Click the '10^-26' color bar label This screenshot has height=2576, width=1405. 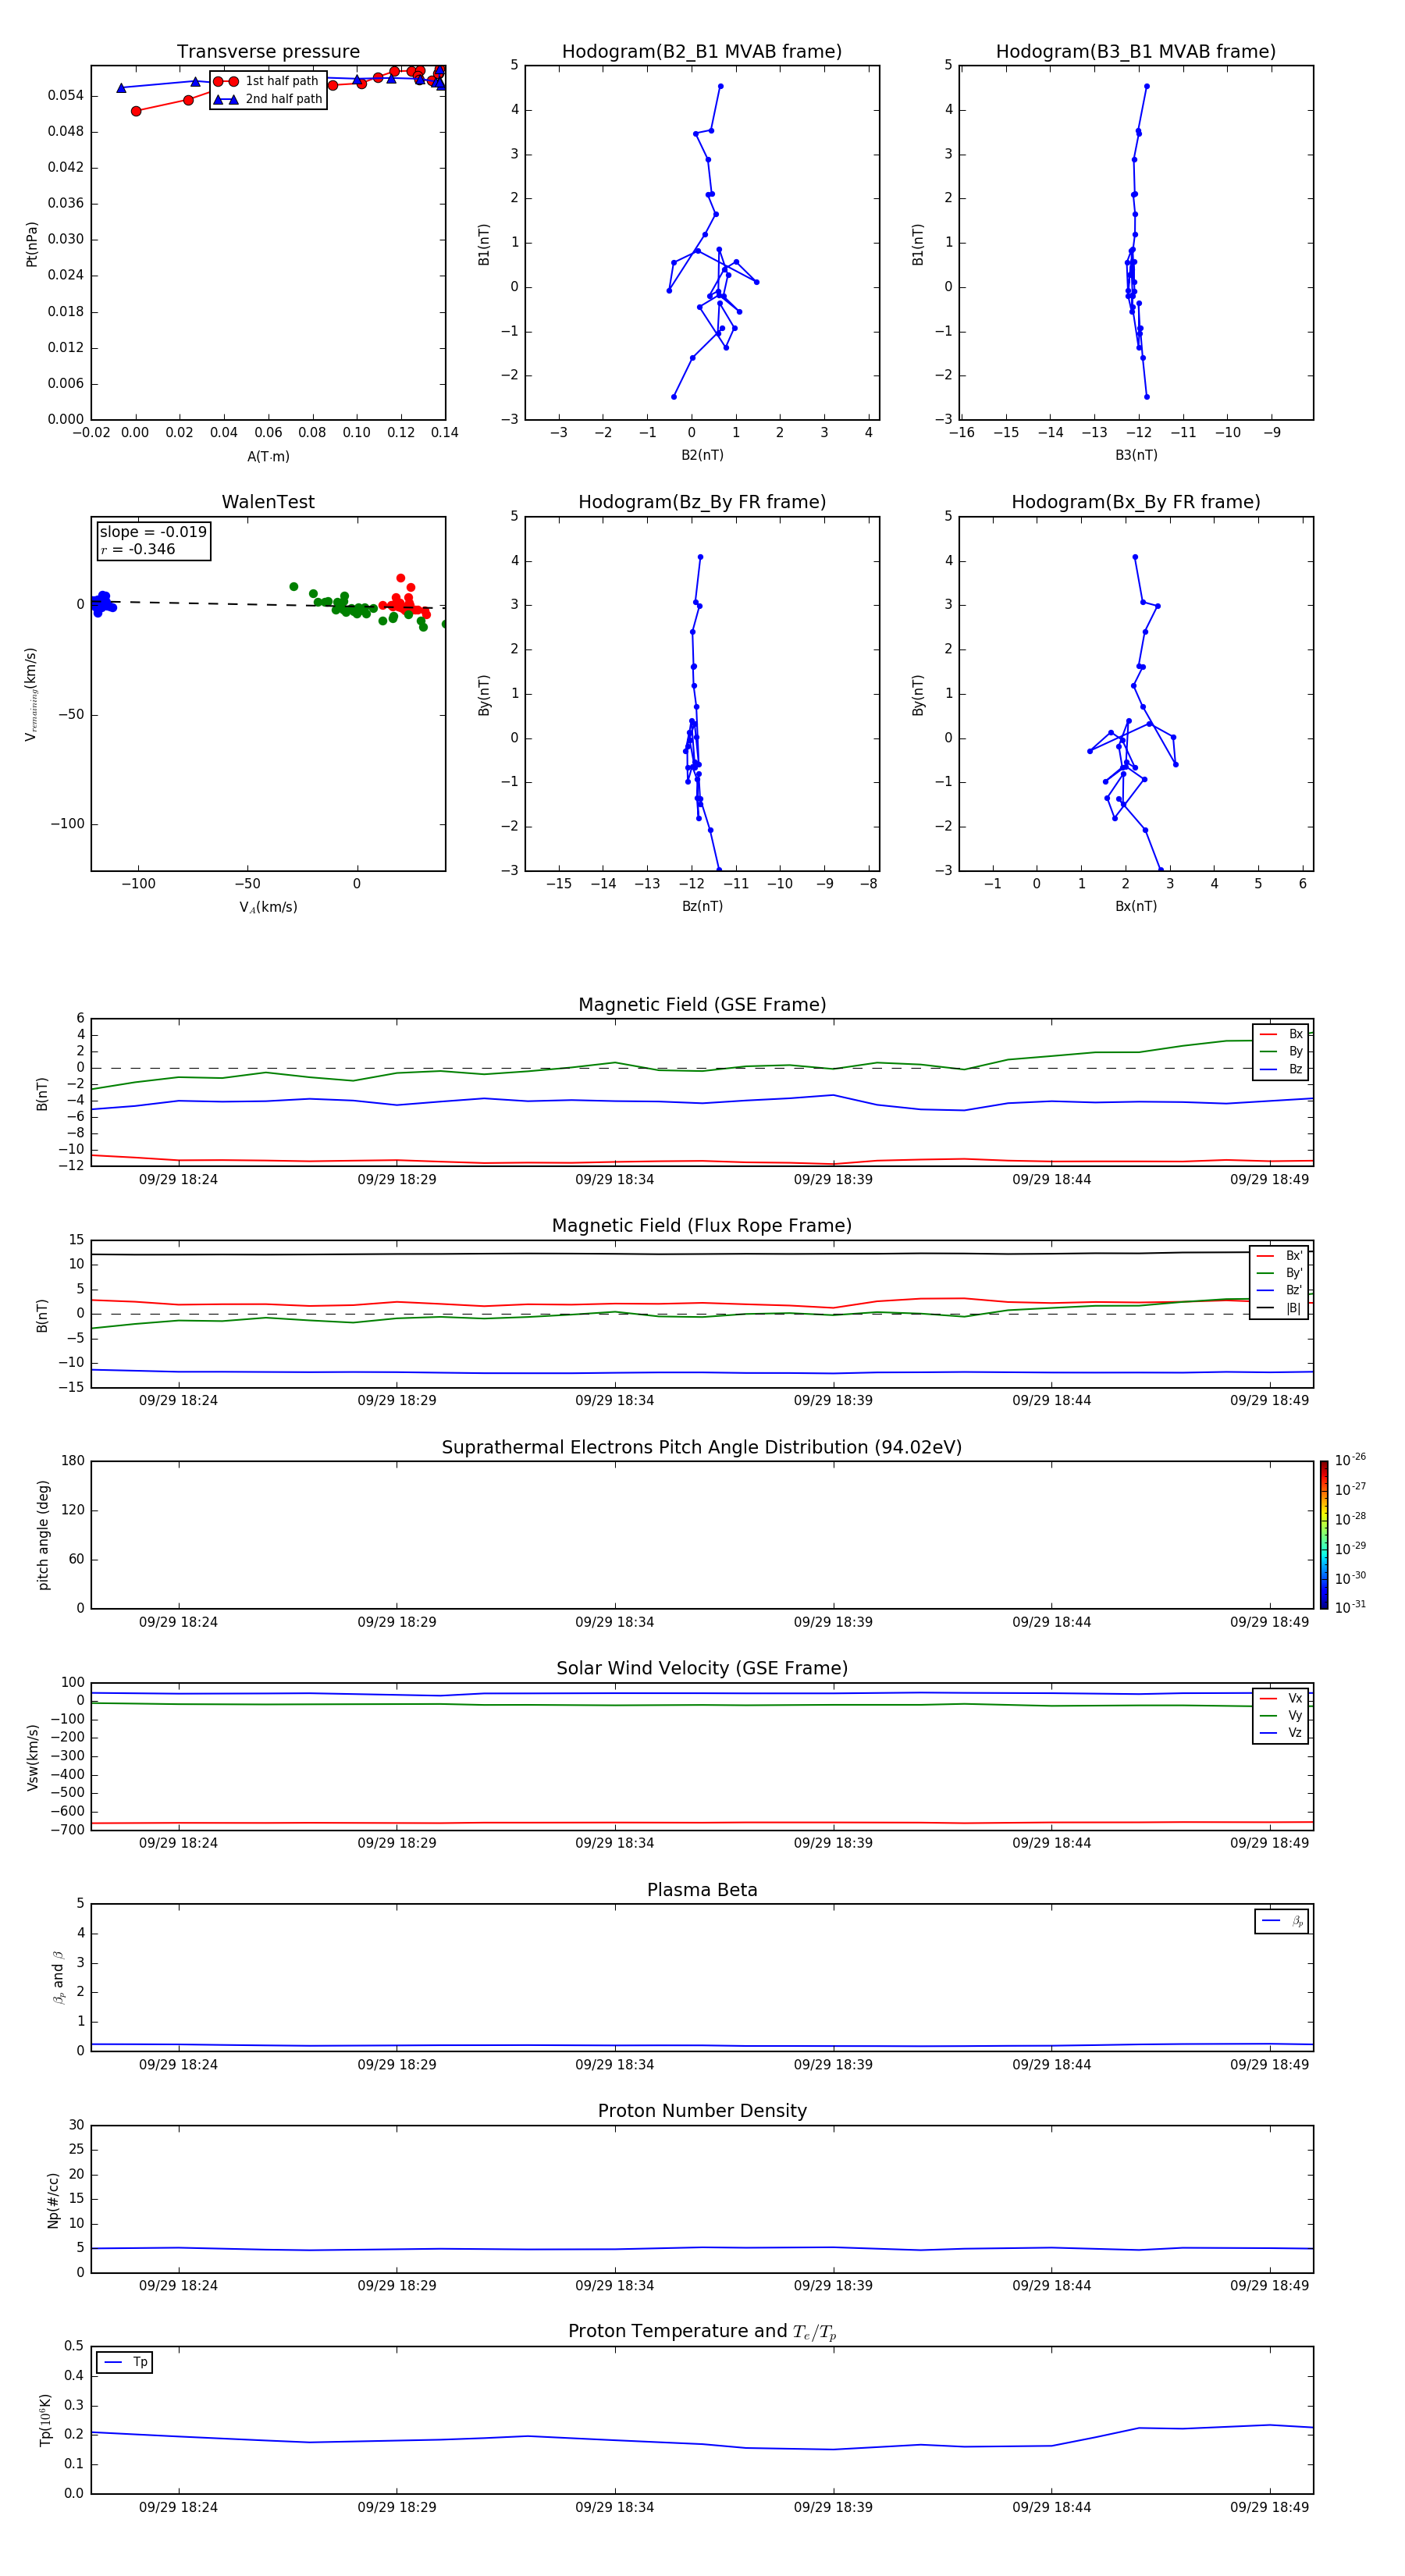1350,1460
